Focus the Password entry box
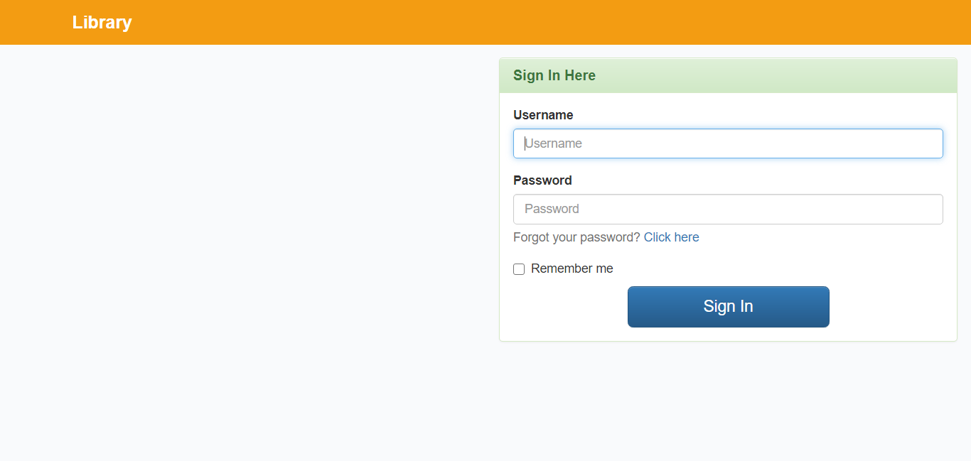This screenshot has height=461, width=971. 728,209
